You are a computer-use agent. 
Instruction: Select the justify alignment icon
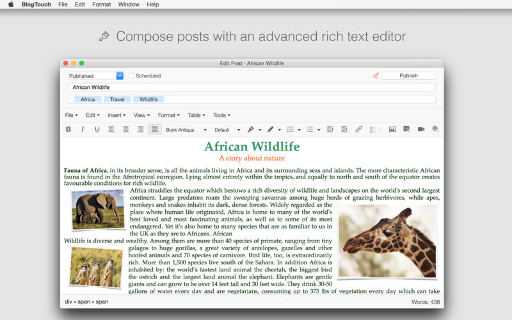(154, 129)
